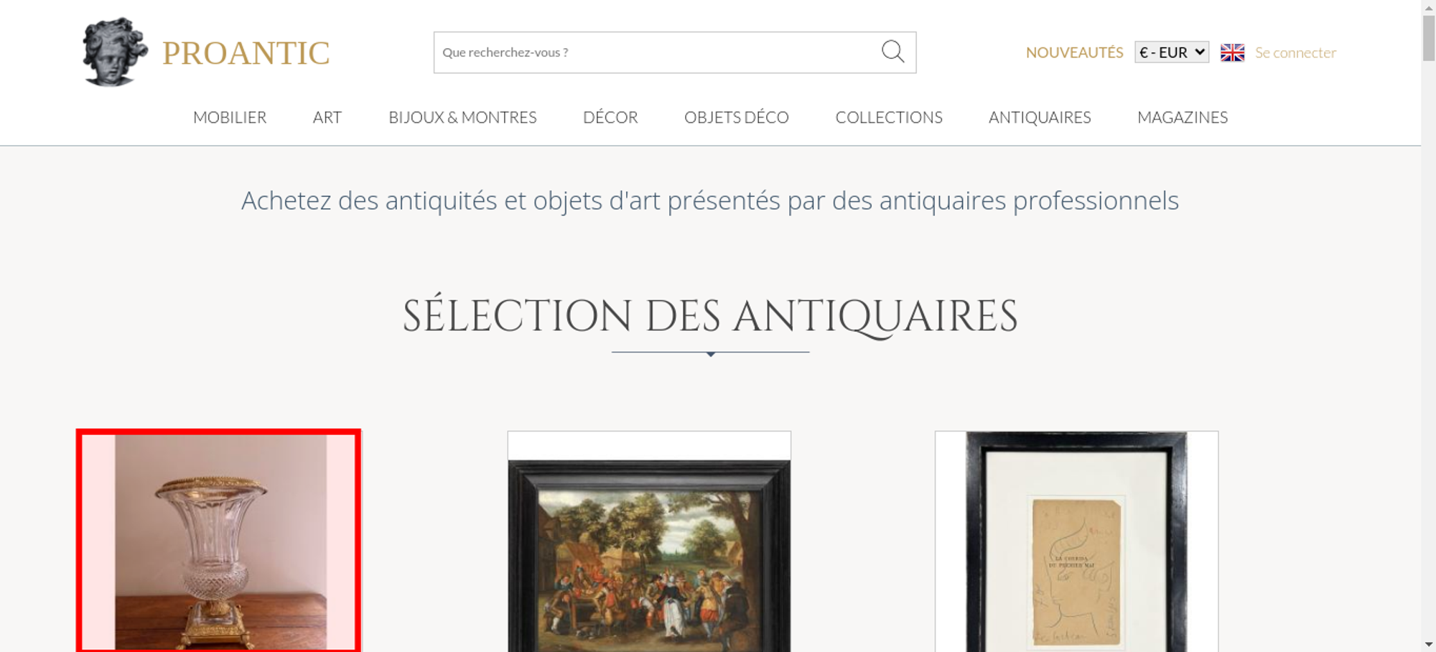
Task: Open the COLLECTIONS menu
Action: tap(889, 117)
